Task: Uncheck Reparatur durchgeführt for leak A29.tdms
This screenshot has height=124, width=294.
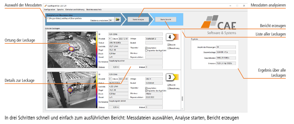Action: 146,90
